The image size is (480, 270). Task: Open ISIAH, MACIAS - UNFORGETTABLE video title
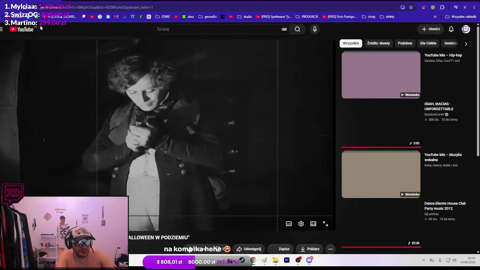point(439,106)
